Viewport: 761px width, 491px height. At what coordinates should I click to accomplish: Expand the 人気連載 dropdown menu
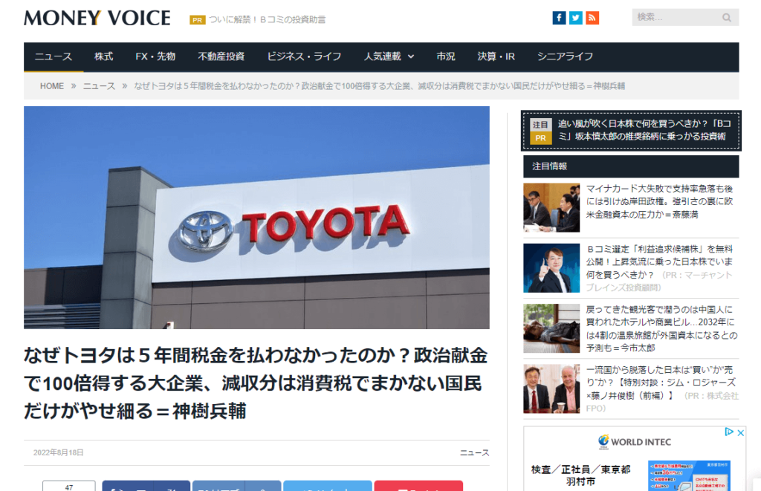389,56
